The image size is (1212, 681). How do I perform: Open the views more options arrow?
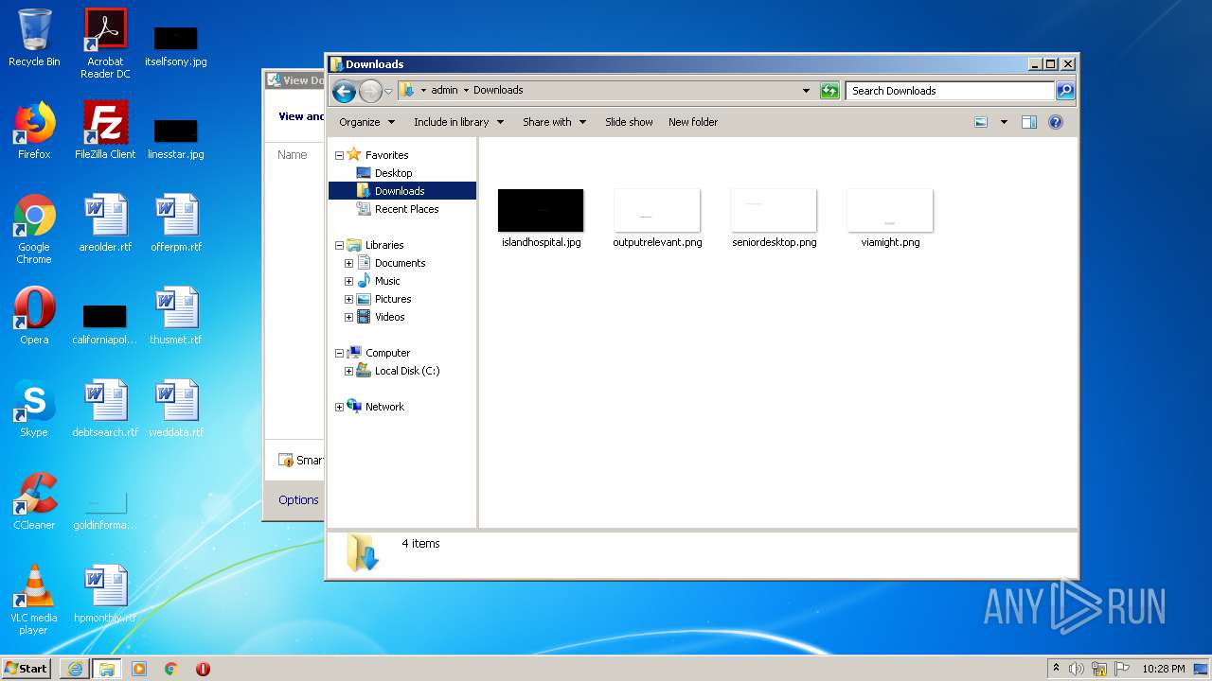[x=1004, y=122]
